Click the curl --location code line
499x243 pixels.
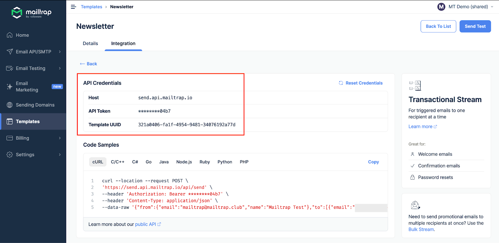[145, 181]
